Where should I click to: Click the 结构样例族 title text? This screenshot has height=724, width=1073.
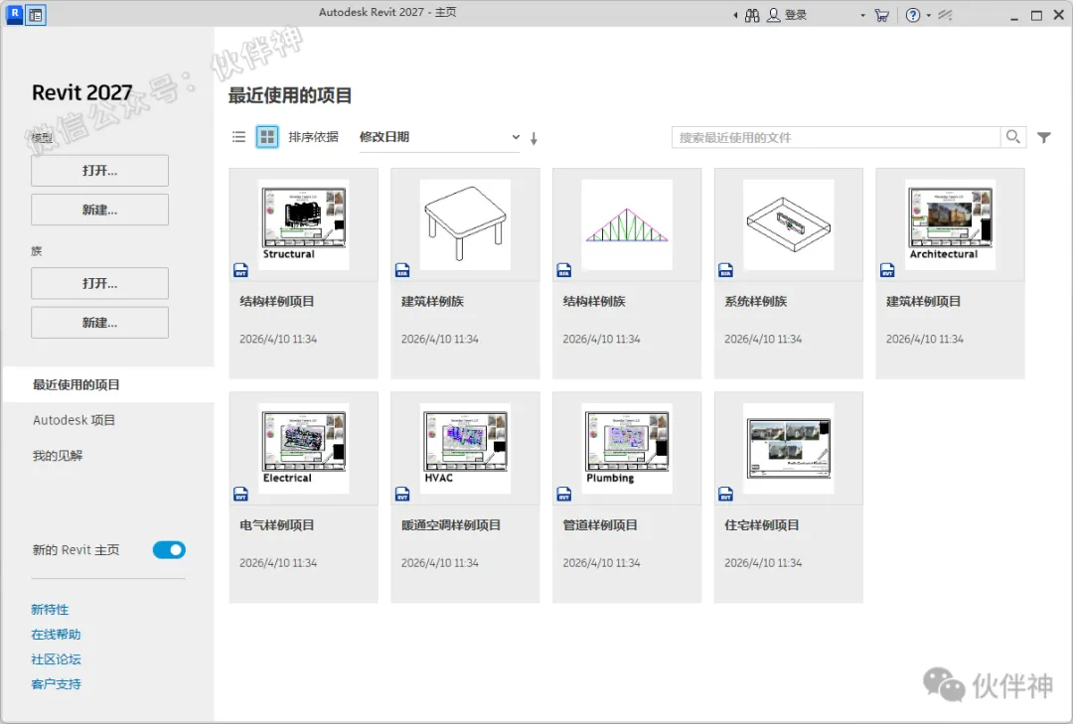click(x=594, y=301)
